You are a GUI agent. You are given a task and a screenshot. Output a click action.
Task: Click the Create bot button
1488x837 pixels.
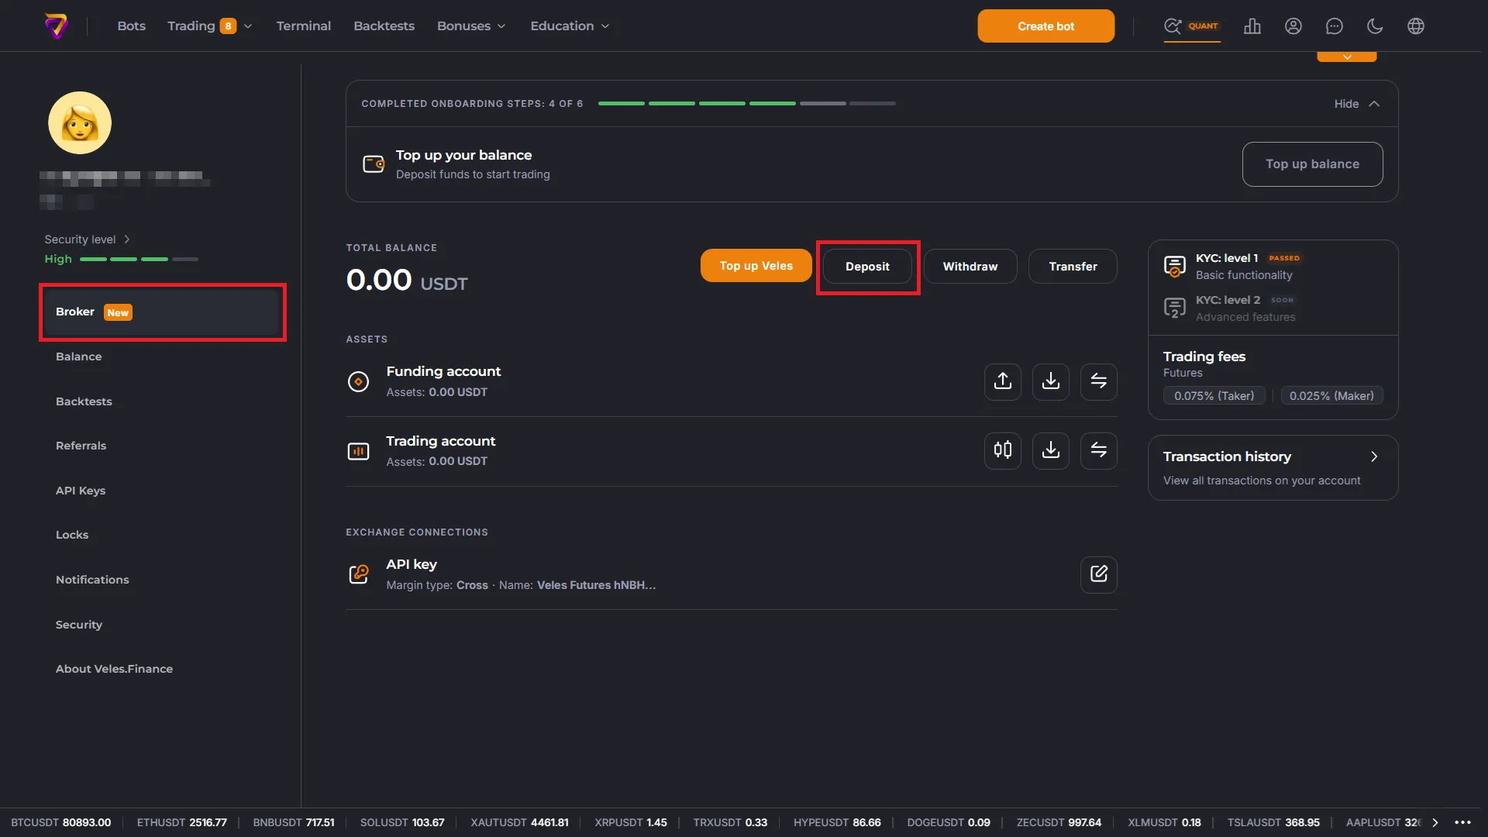click(1045, 26)
